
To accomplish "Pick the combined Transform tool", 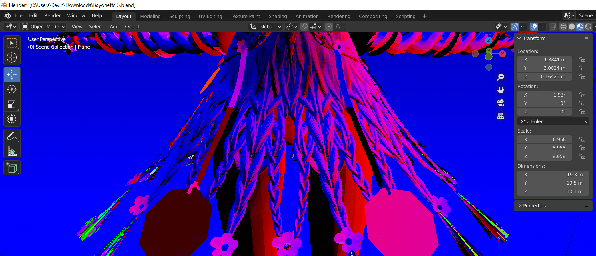I will [x=12, y=119].
